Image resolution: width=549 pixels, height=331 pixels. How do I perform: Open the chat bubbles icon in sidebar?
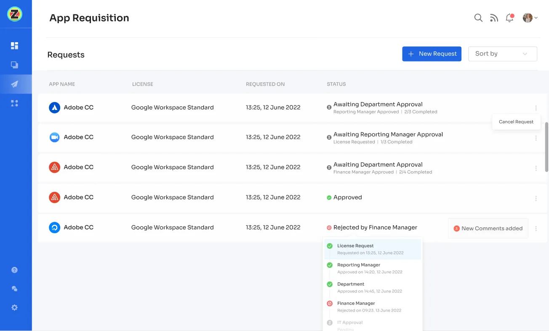tap(15, 289)
